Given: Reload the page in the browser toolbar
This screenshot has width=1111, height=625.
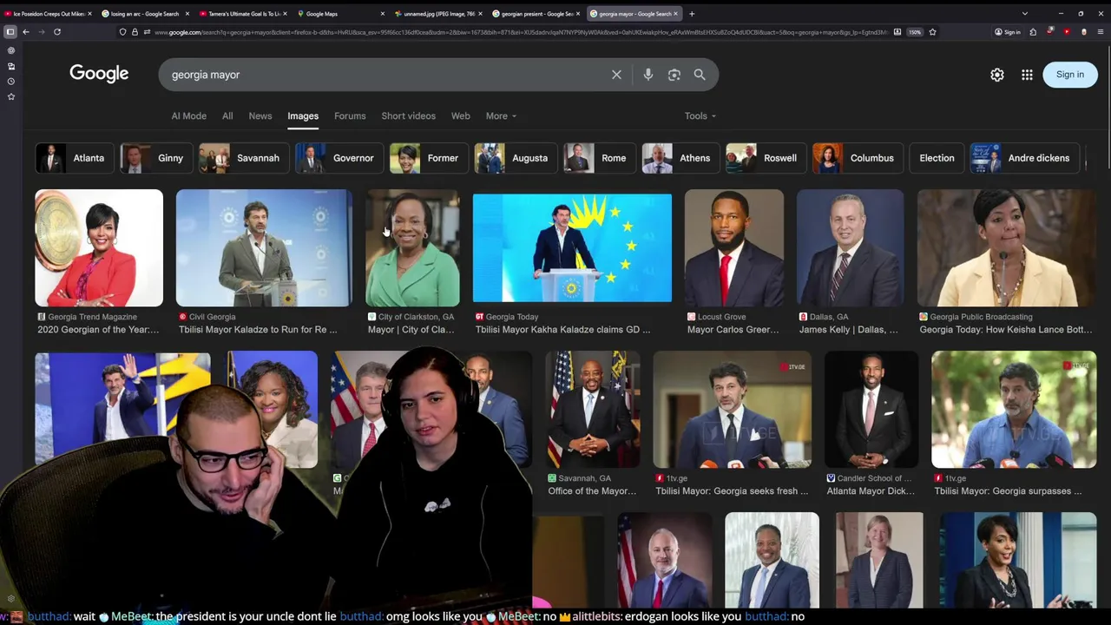Looking at the screenshot, I should [57, 32].
